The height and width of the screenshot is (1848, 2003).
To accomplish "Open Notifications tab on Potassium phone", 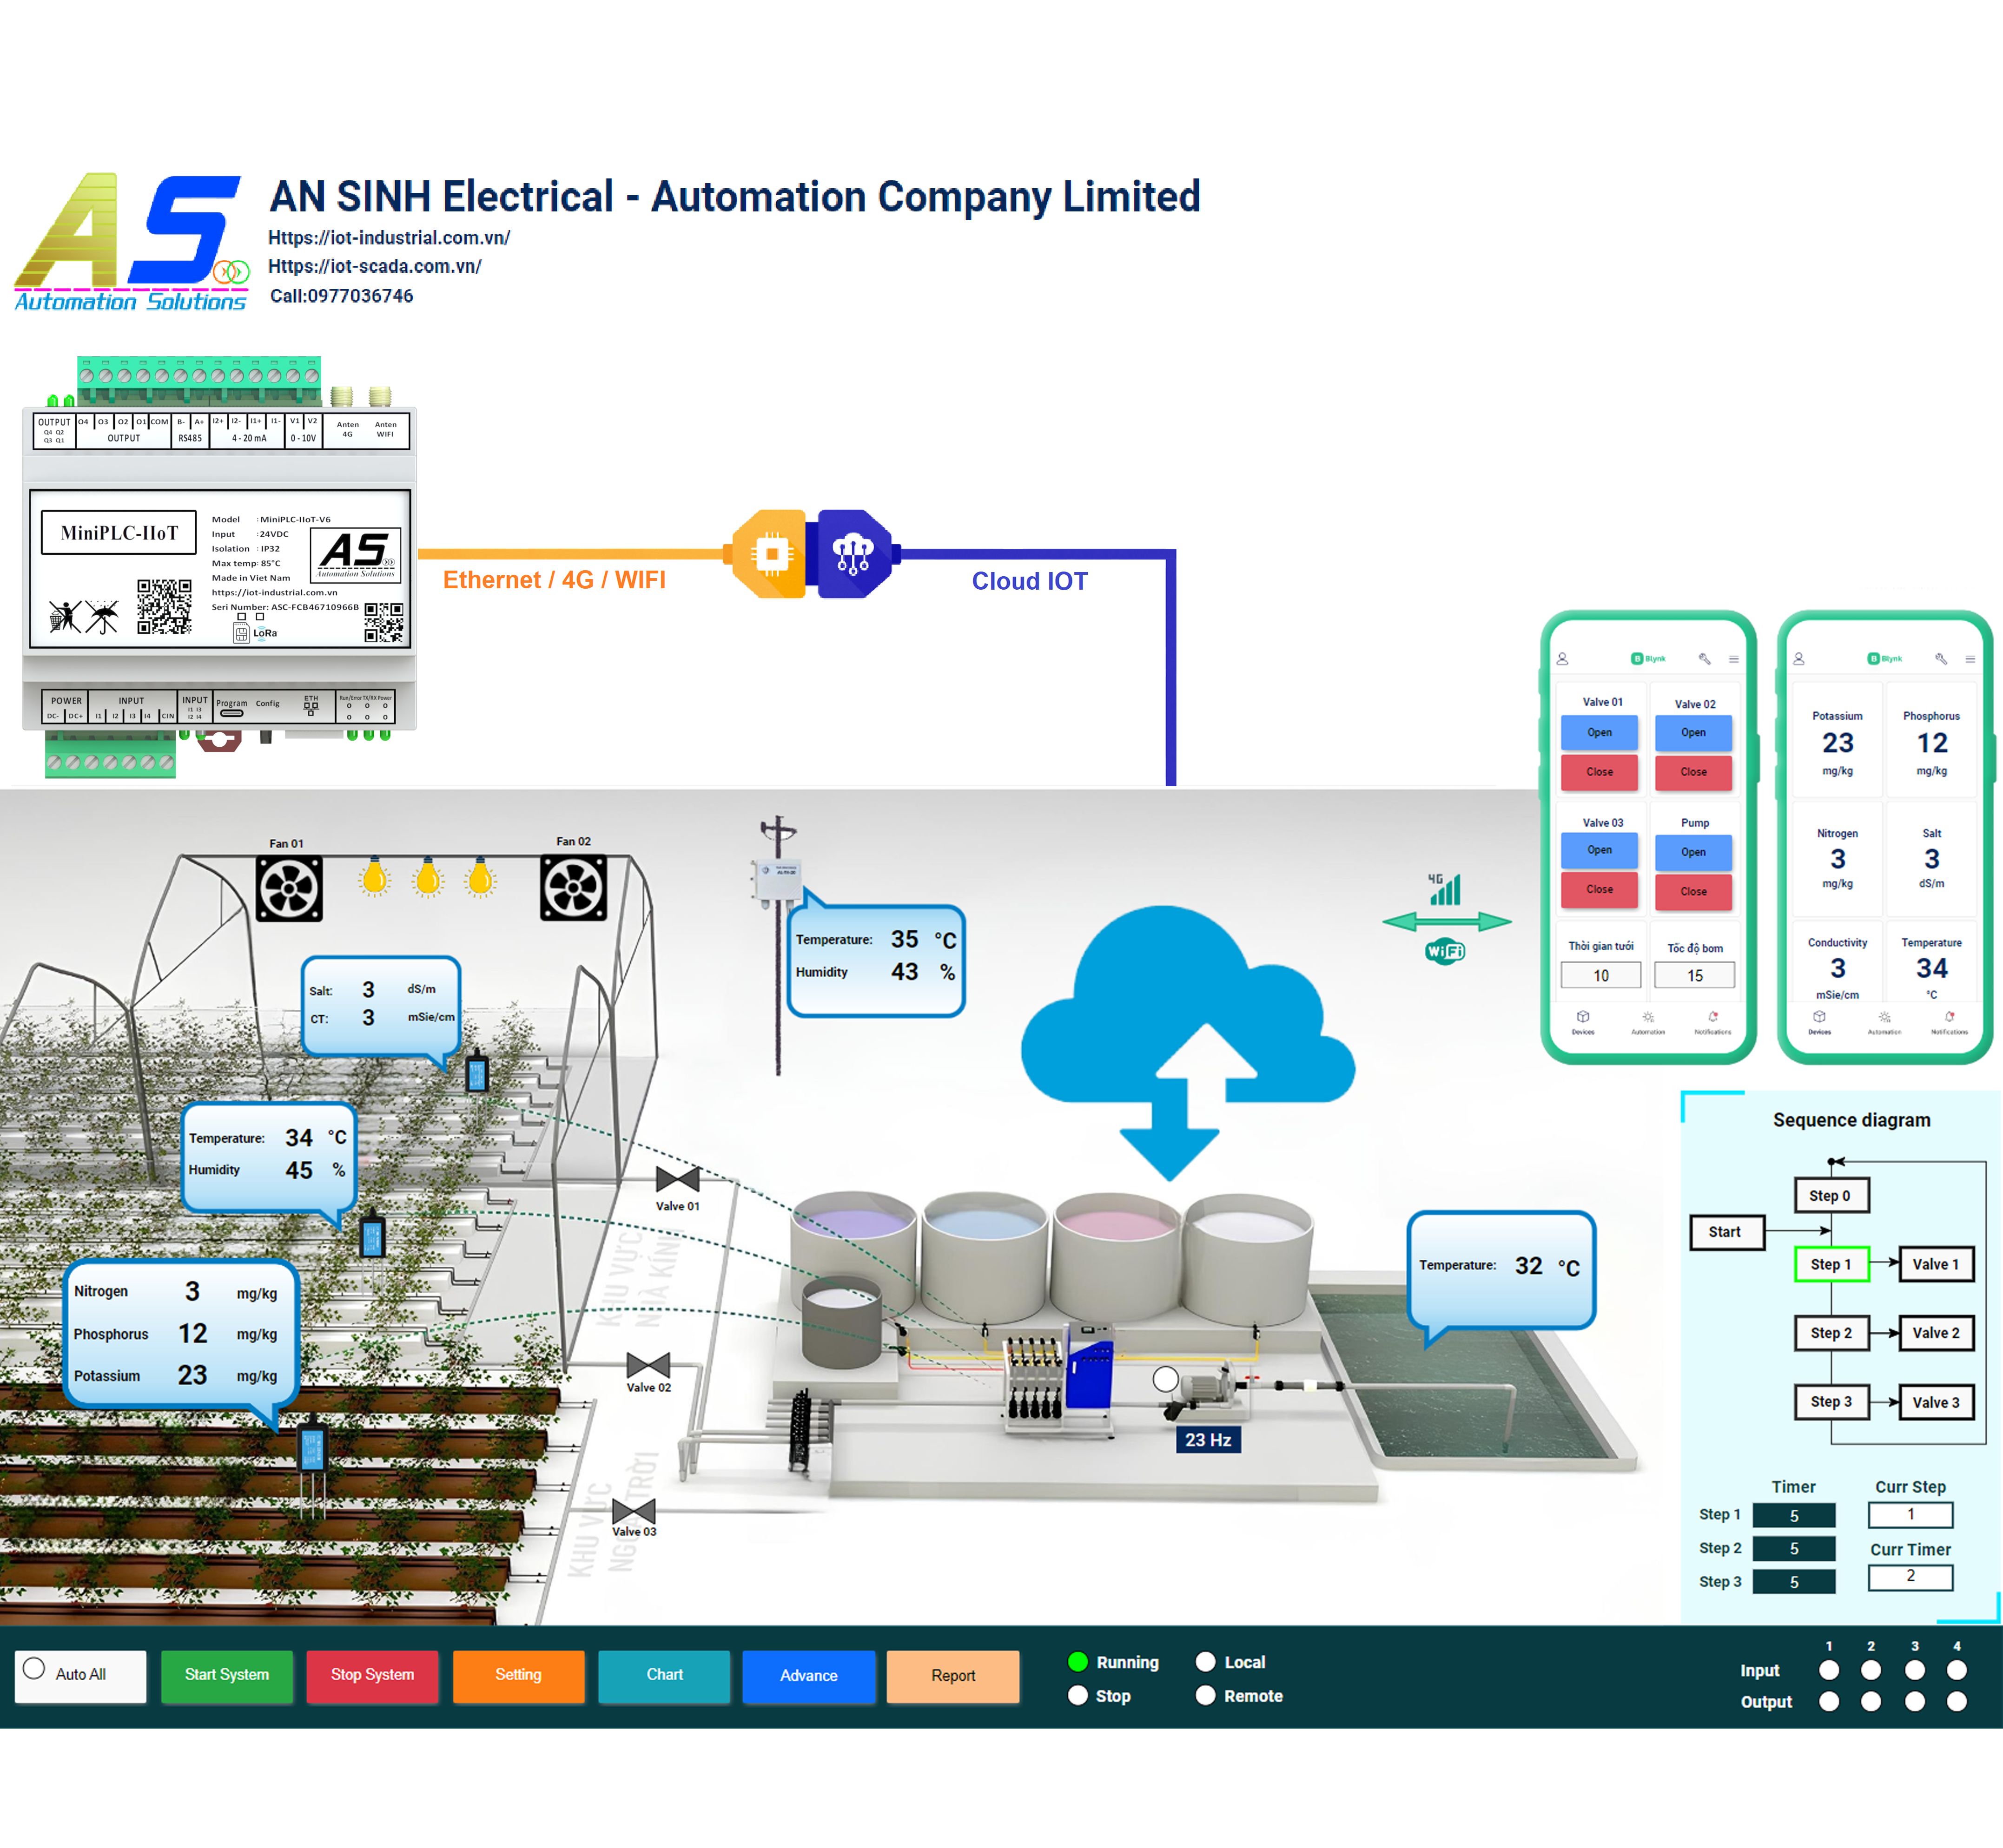I will tap(1949, 1022).
